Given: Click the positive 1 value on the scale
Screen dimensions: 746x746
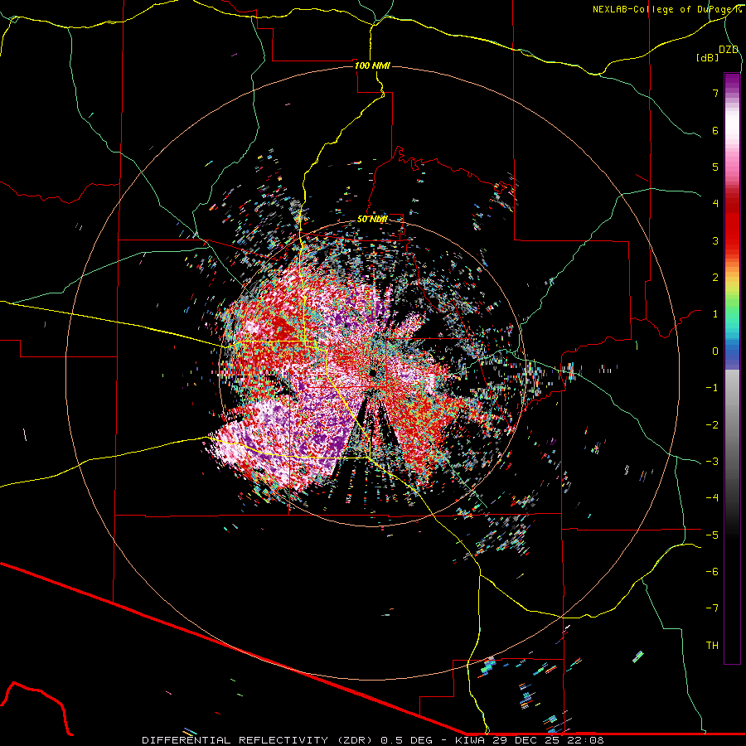Looking at the screenshot, I should (x=715, y=314).
